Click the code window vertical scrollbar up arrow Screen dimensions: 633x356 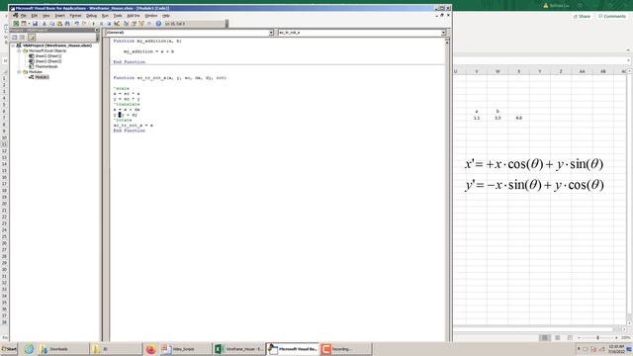[447, 42]
